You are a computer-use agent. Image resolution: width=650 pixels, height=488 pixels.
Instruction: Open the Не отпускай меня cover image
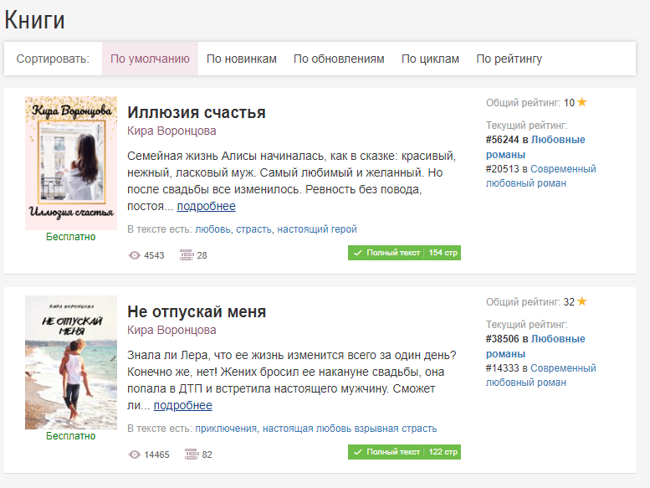pos(71,362)
